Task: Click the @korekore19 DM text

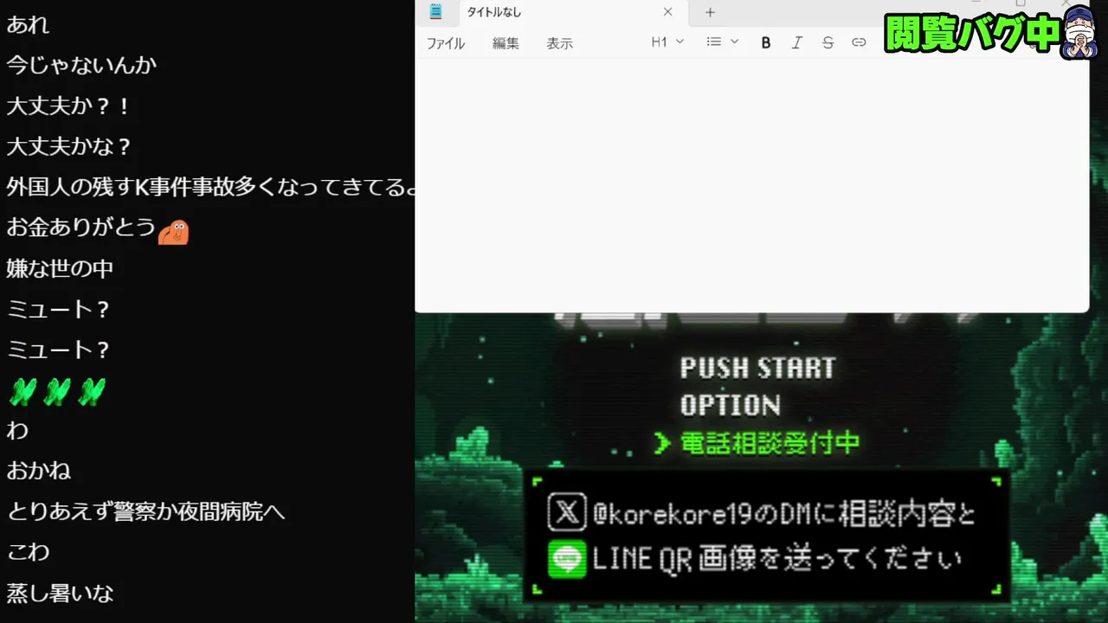Action: click(785, 514)
